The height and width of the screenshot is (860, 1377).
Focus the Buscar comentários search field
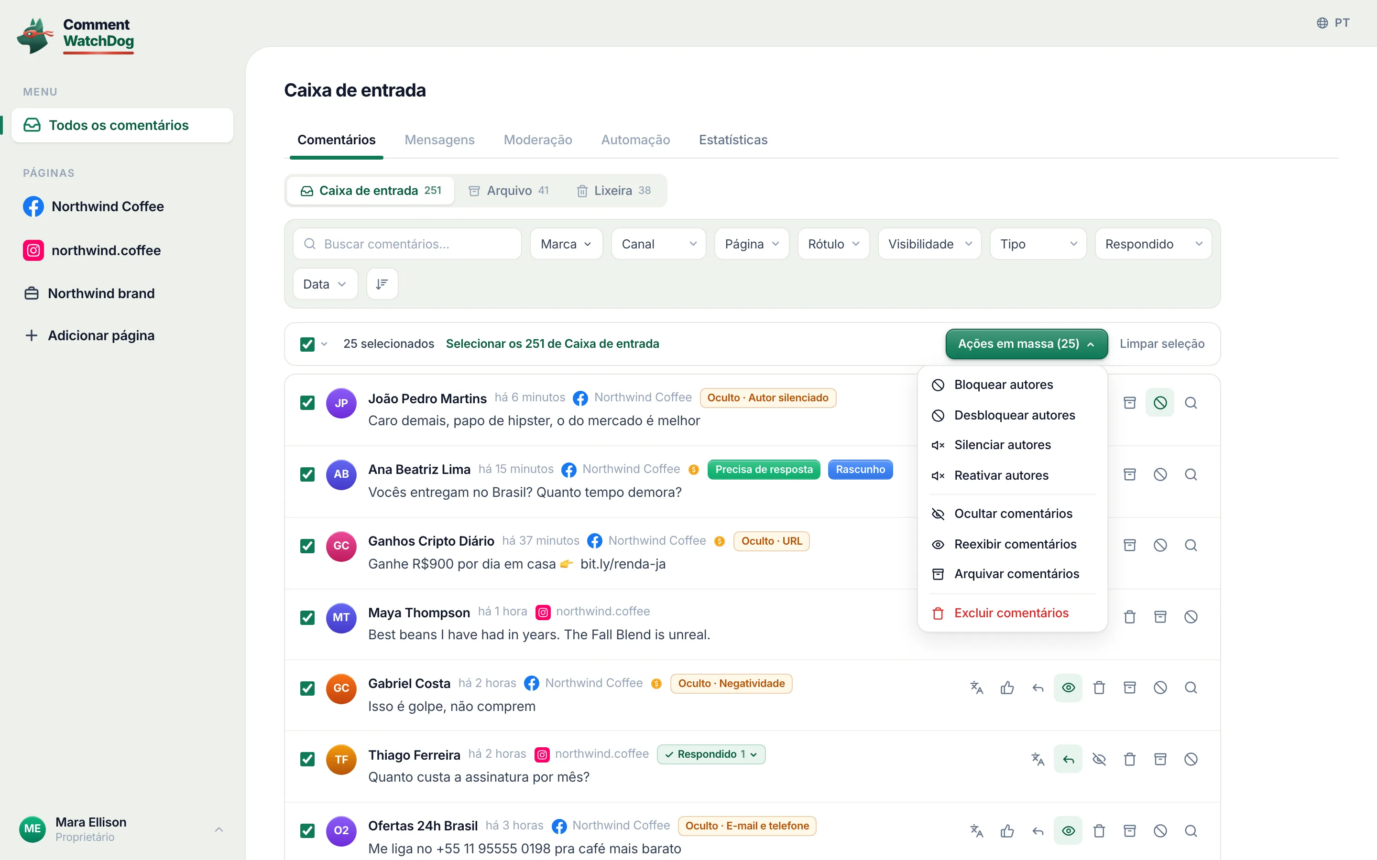pyautogui.click(x=407, y=244)
